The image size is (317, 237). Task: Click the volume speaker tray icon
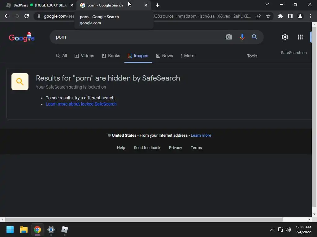pos(288,230)
